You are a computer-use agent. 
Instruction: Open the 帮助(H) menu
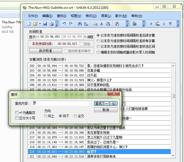pos(137,16)
